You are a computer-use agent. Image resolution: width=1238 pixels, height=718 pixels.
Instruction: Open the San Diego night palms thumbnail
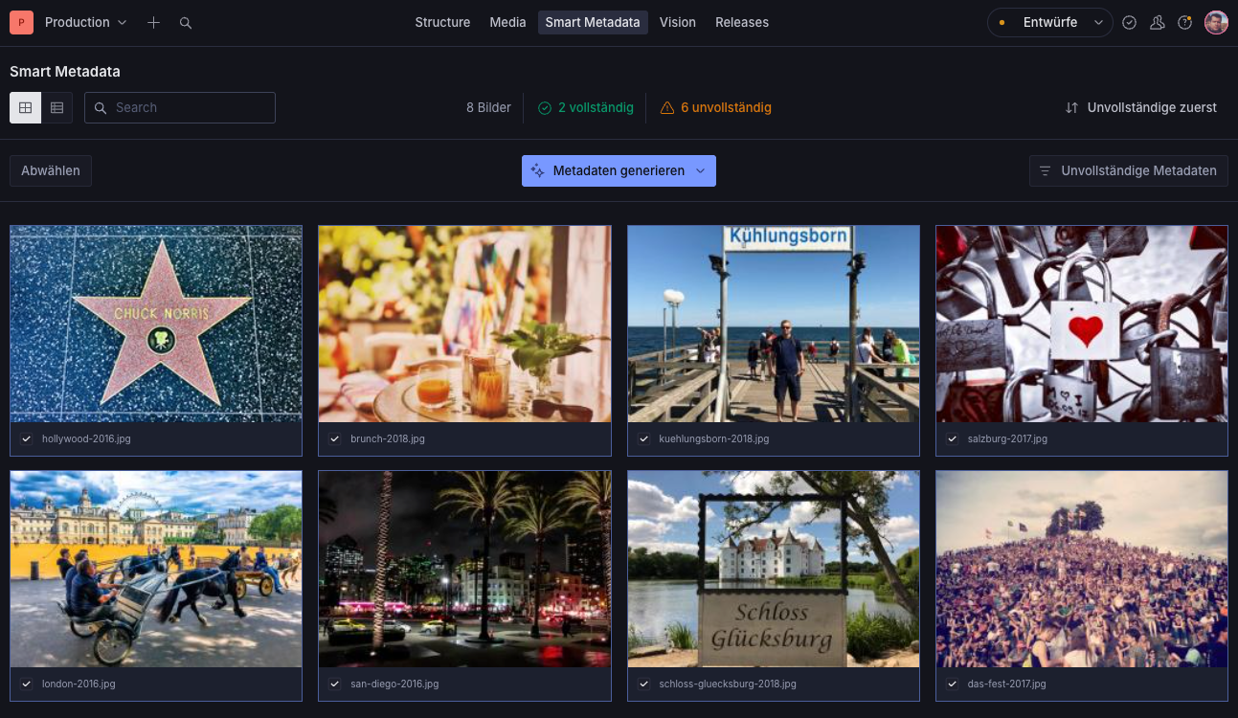click(x=464, y=569)
